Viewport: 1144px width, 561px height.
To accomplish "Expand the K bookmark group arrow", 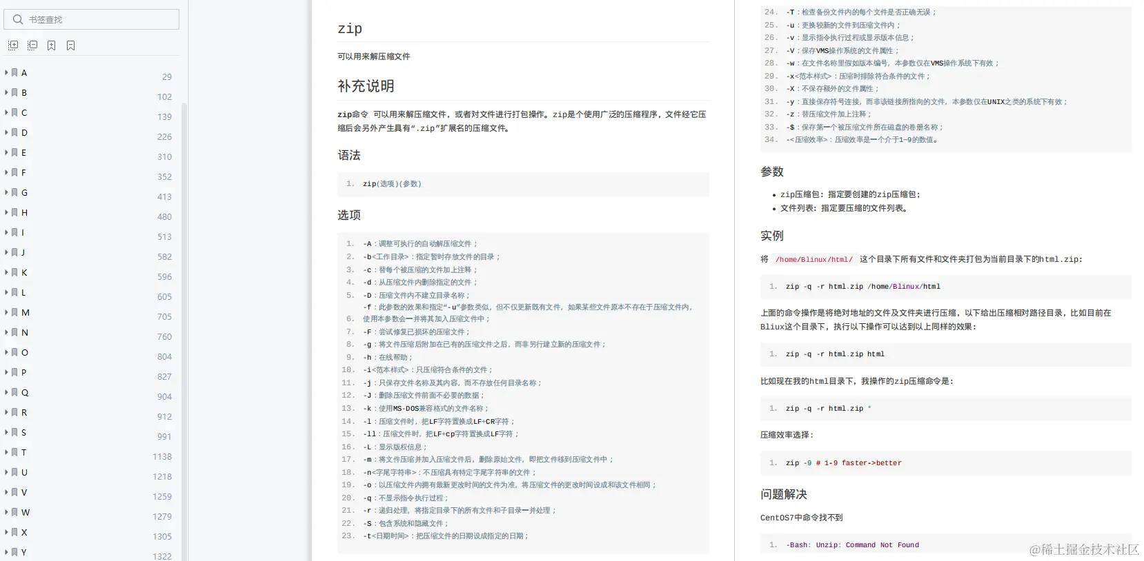I will coord(6,272).
